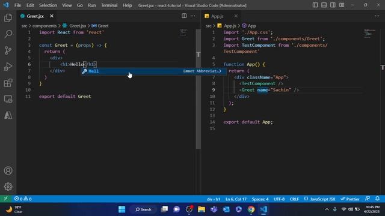Close the Greet.jsx tab

[x=52, y=16]
